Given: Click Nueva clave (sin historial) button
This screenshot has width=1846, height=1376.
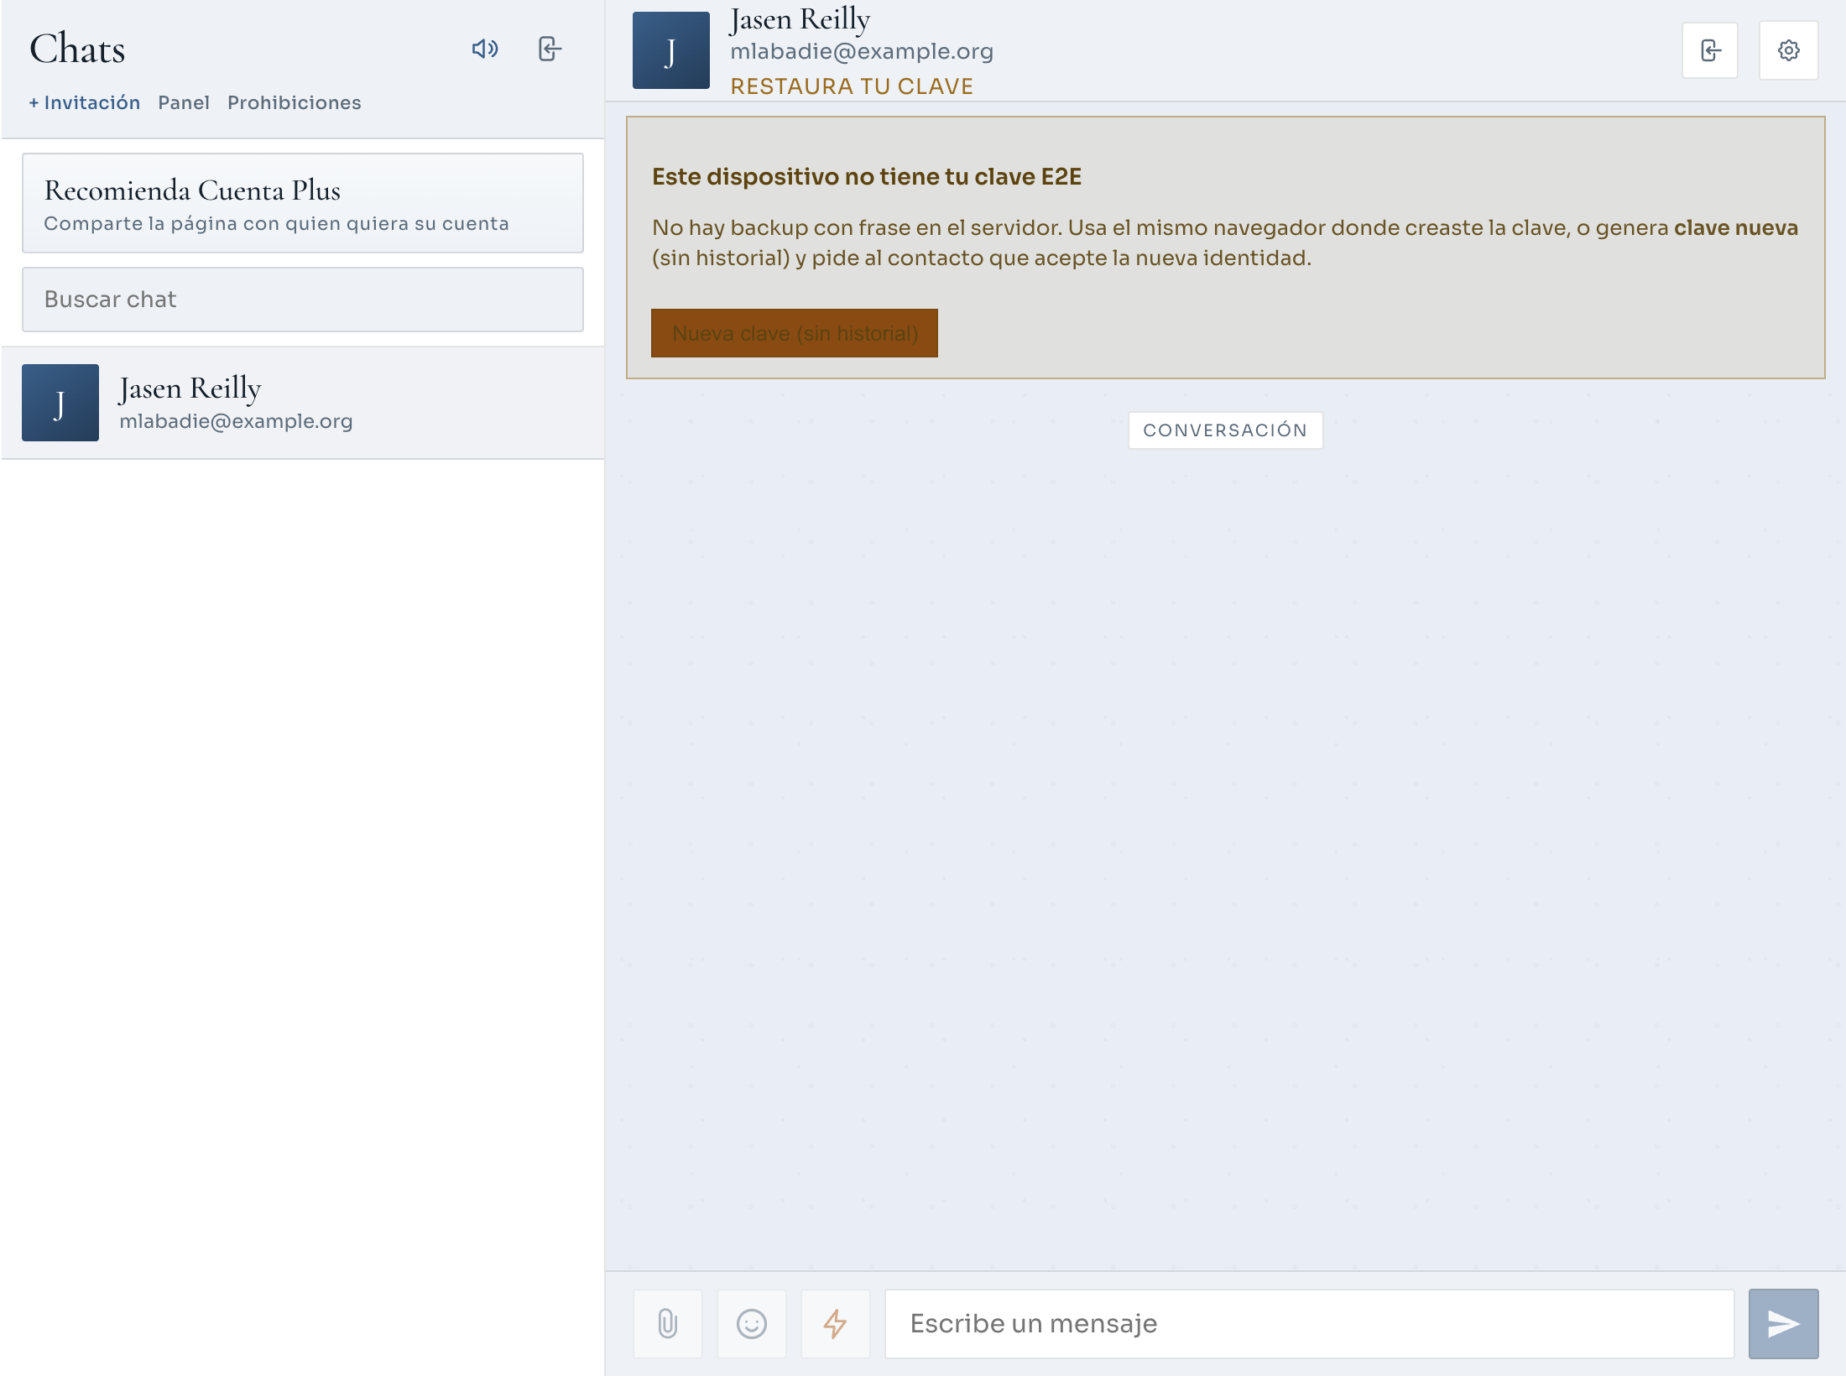Looking at the screenshot, I should [795, 333].
